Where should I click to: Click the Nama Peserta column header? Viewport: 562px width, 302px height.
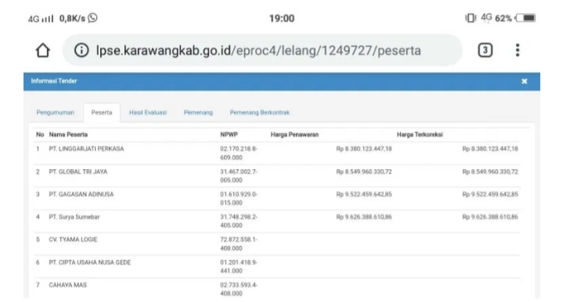(68, 135)
